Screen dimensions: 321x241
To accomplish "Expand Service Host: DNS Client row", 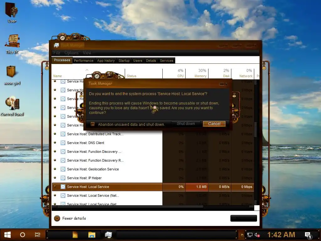I will click(55, 143).
